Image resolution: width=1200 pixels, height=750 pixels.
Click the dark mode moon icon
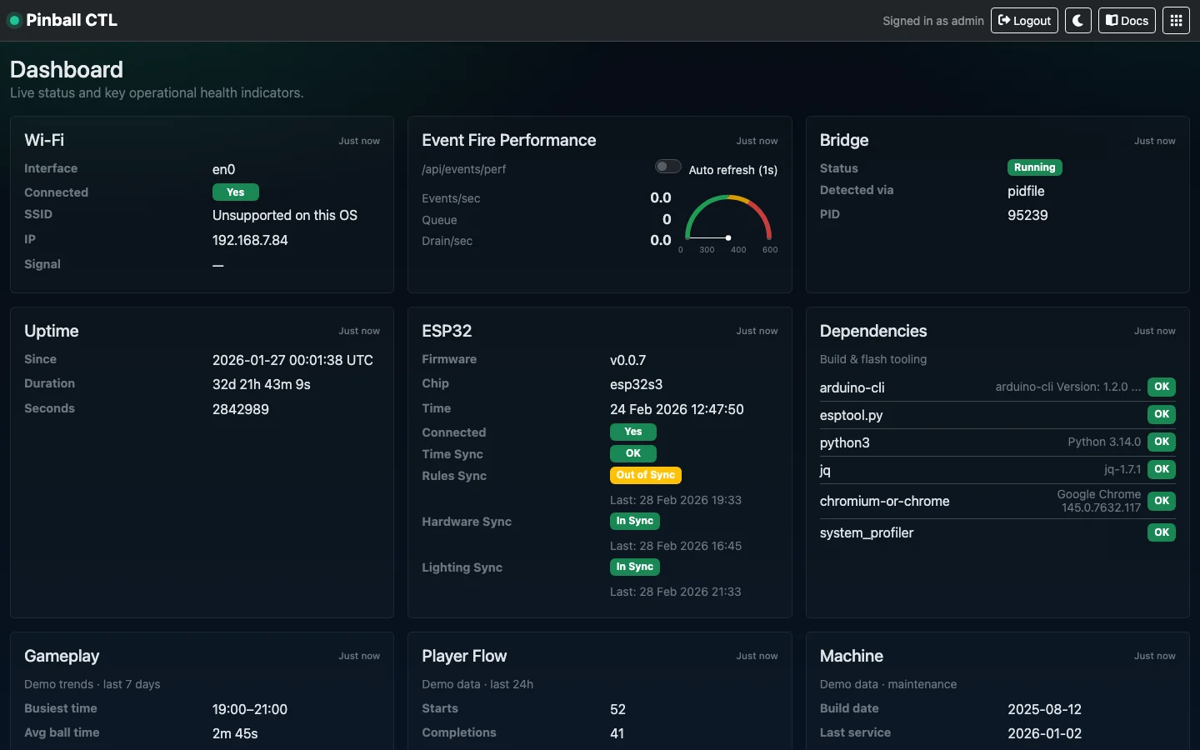click(1077, 21)
